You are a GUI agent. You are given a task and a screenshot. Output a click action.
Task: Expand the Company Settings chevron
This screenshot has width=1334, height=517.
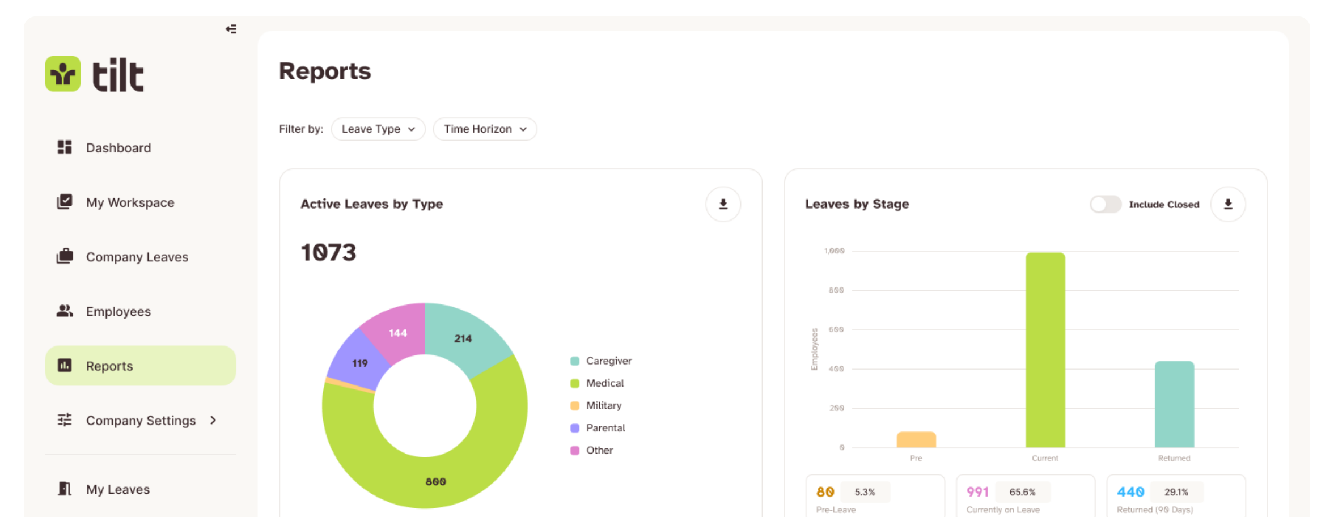pos(213,420)
